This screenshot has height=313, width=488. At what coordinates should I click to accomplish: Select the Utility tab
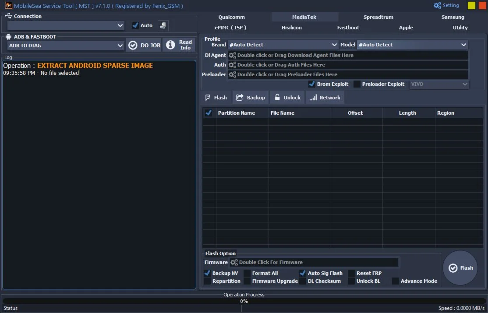click(x=460, y=28)
